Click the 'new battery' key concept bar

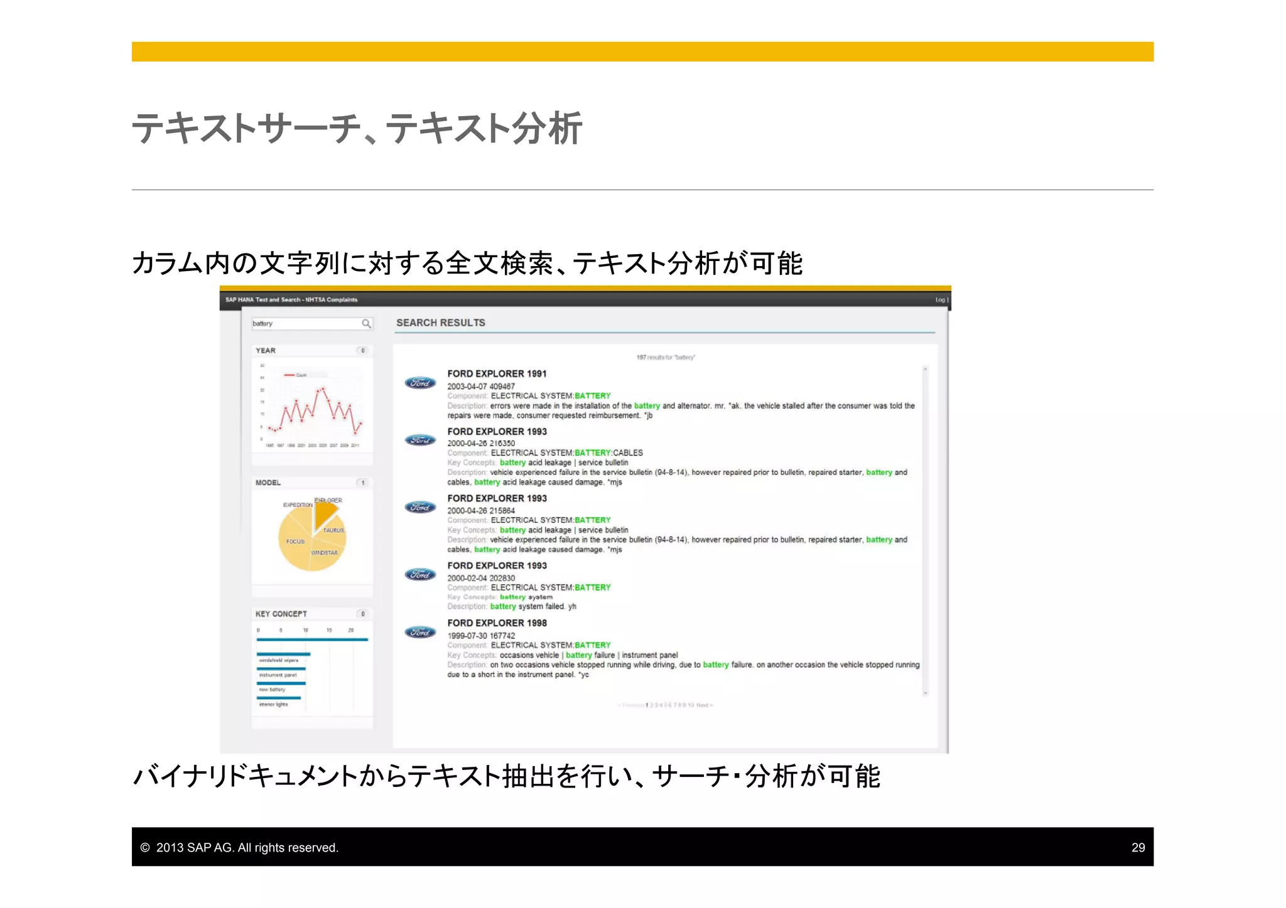coord(281,683)
